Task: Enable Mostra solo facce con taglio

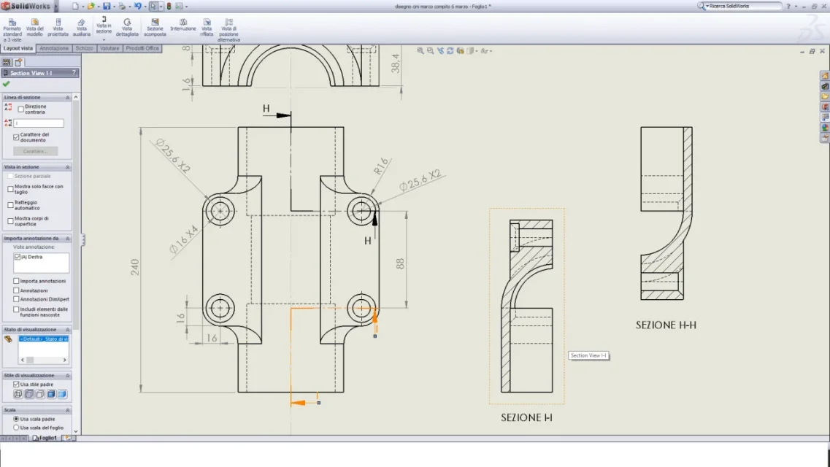Action: (x=11, y=189)
